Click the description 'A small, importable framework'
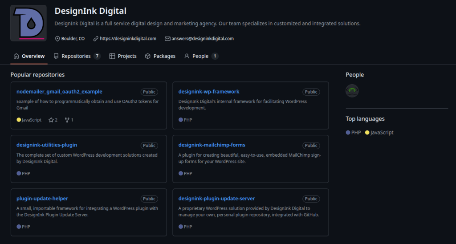 (x=87, y=211)
